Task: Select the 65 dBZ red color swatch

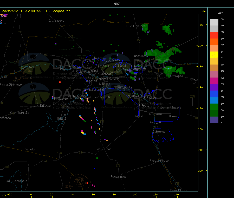Action: coord(214,35)
